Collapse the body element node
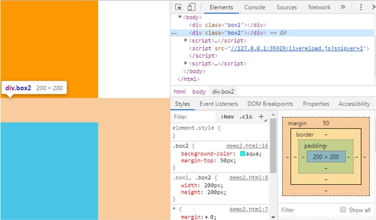The width and height of the screenshot is (376, 220). 180,17
